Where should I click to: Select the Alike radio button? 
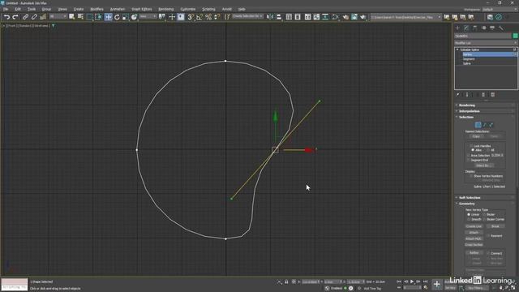tap(473, 150)
